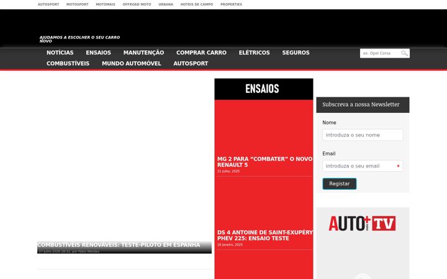This screenshot has width=447, height=279.
Task: Select the Manutenção menu item
Action: 143,53
